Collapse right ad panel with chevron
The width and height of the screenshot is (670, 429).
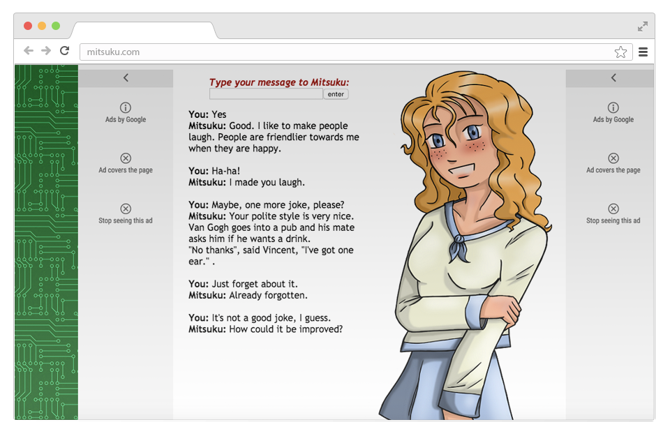613,78
